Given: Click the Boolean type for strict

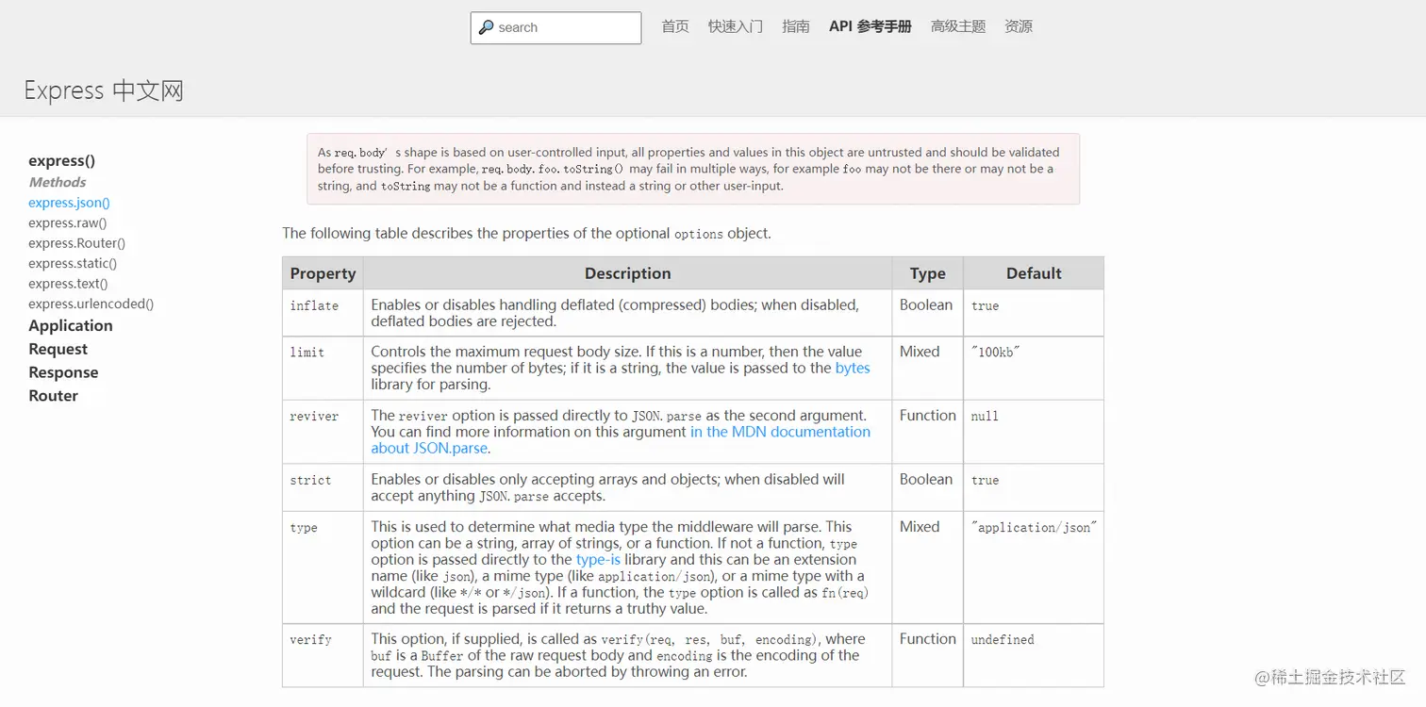Looking at the screenshot, I should [926, 479].
